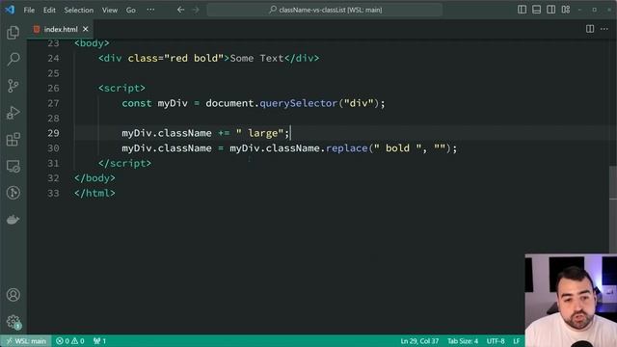The width and height of the screenshot is (617, 347).
Task: Click line number 29 in gutter
Action: click(54, 133)
